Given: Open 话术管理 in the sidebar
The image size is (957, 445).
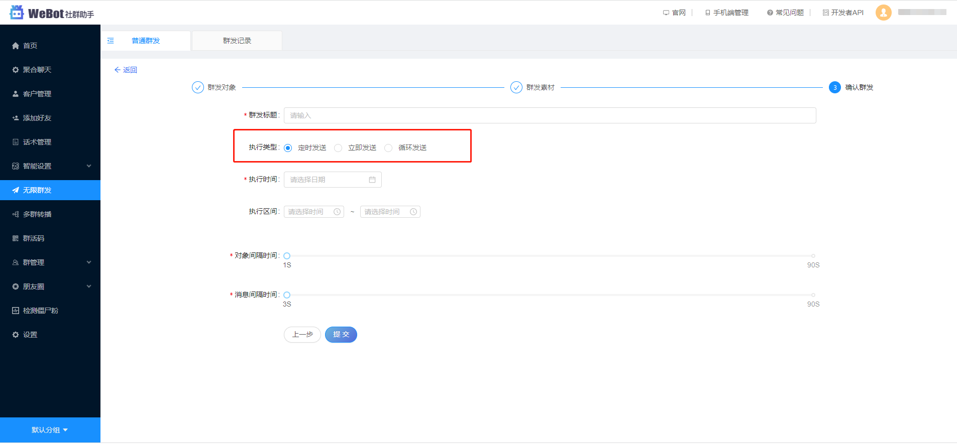Looking at the screenshot, I should pos(50,142).
